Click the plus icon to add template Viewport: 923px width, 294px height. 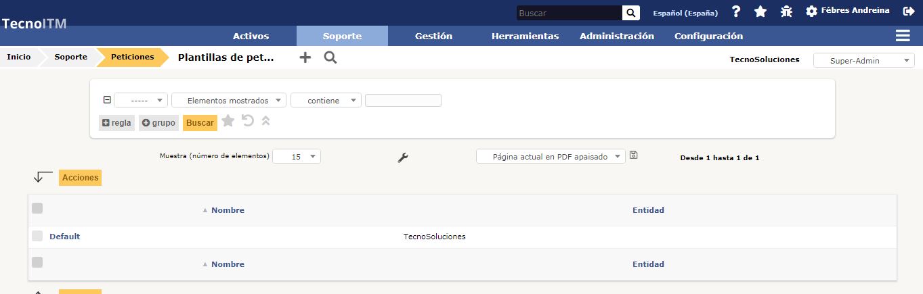pos(305,57)
